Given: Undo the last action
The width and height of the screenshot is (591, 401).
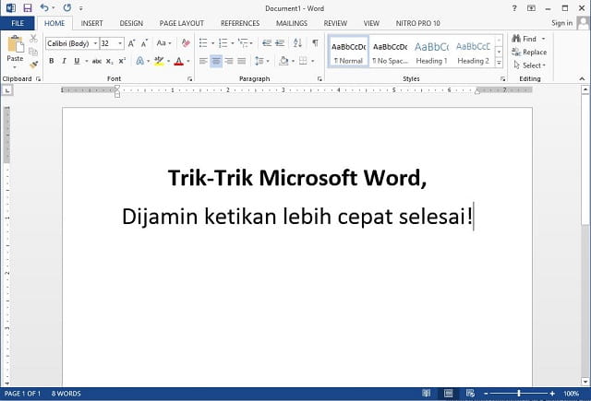Looking at the screenshot, I should [x=44, y=8].
